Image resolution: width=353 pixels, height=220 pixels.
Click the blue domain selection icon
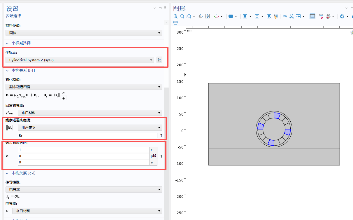coord(231,16)
